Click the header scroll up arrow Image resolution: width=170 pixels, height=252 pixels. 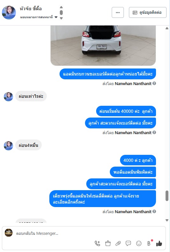coord(61,7)
